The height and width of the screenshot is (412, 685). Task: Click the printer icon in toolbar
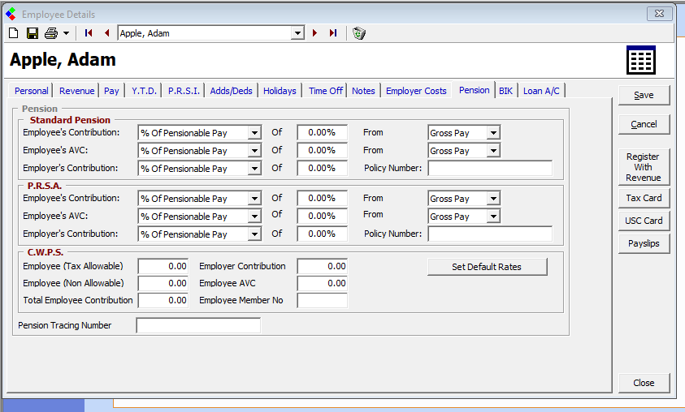click(x=51, y=33)
